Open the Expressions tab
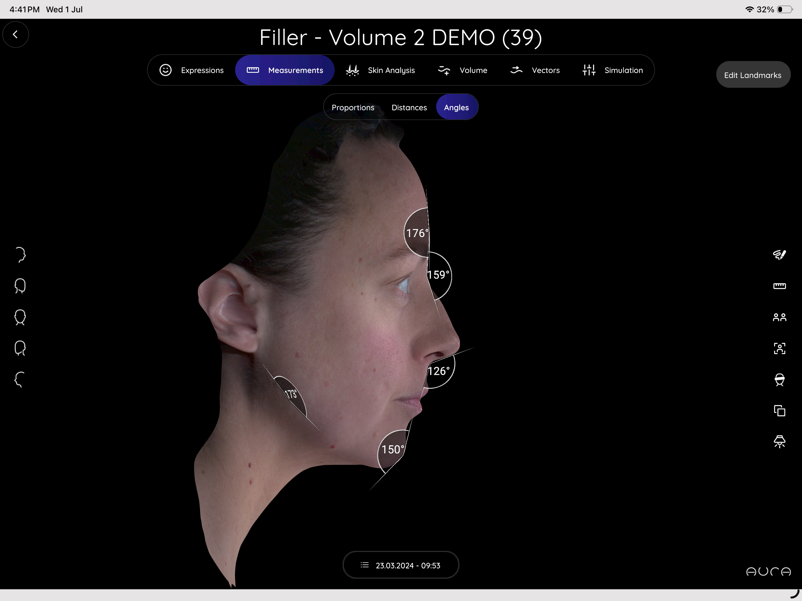Screen dimensions: 802x601 tap(191, 70)
